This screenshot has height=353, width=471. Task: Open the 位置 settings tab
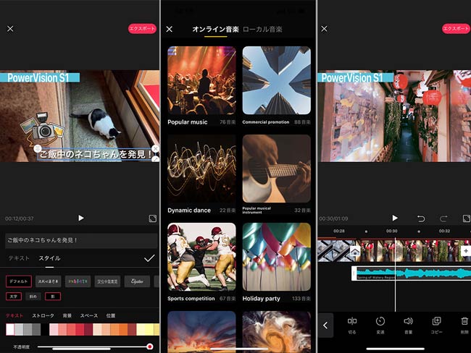pyautogui.click(x=111, y=315)
